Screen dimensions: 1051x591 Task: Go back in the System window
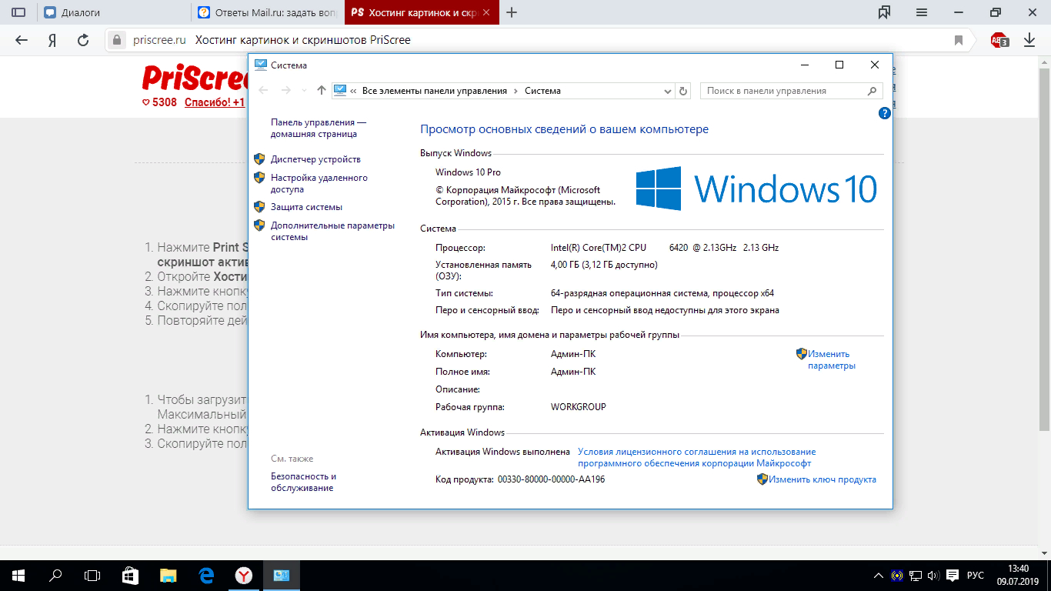tap(264, 91)
